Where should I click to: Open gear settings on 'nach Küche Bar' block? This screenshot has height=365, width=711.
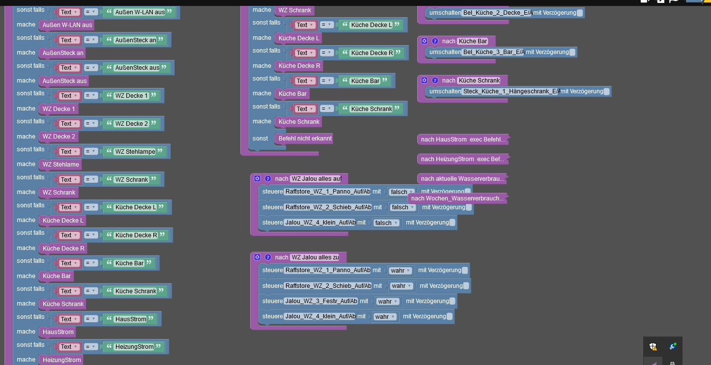425,41
